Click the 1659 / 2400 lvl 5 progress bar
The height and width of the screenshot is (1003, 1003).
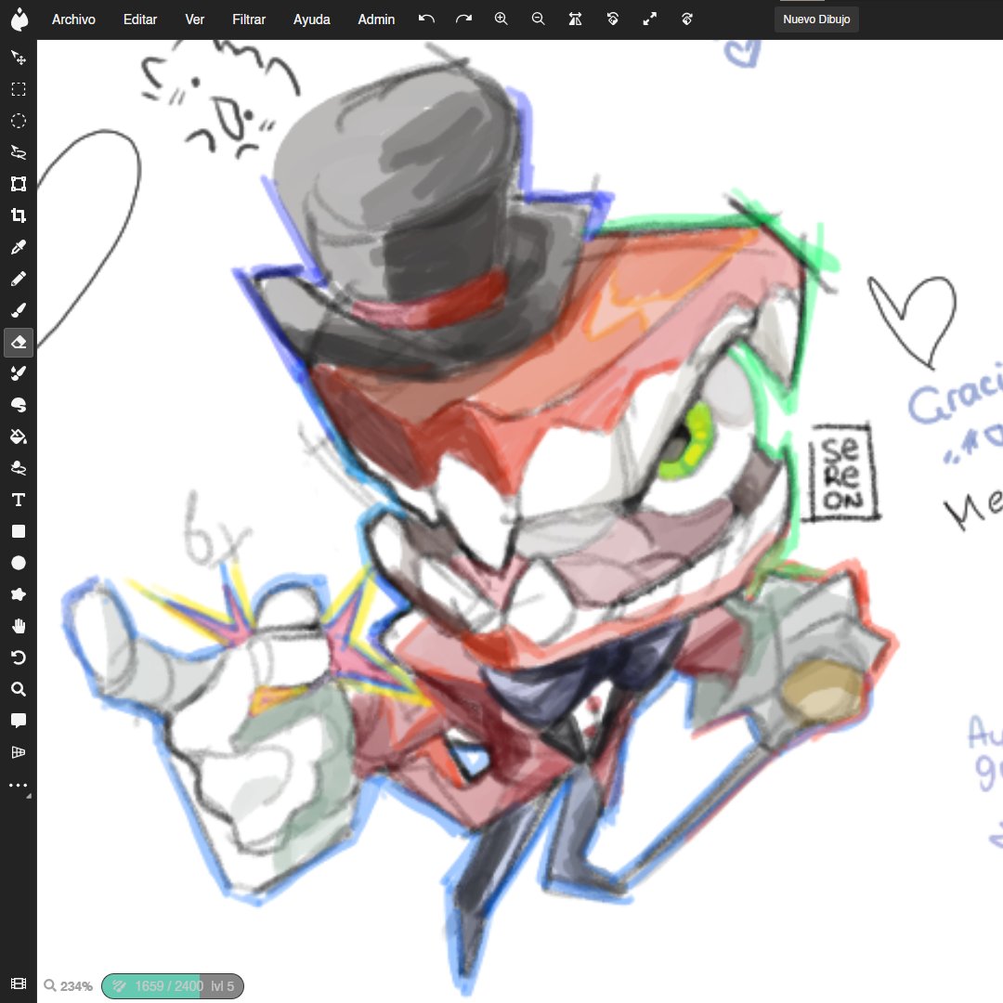pyautogui.click(x=173, y=985)
